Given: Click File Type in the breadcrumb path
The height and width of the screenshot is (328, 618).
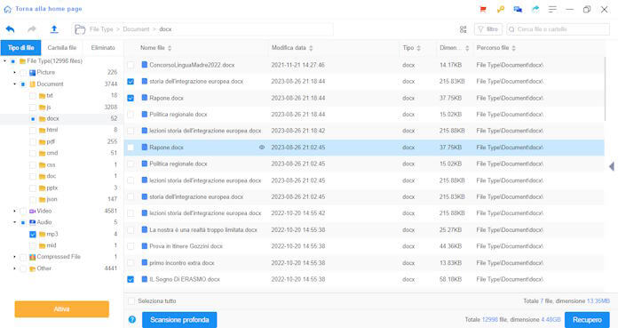Looking at the screenshot, I should coord(101,29).
